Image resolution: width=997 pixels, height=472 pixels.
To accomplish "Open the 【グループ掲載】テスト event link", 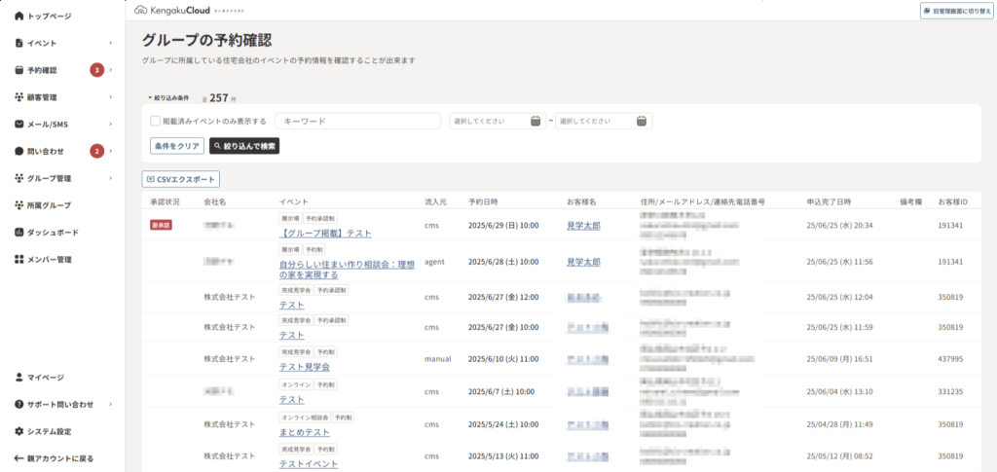I will [x=325, y=234].
